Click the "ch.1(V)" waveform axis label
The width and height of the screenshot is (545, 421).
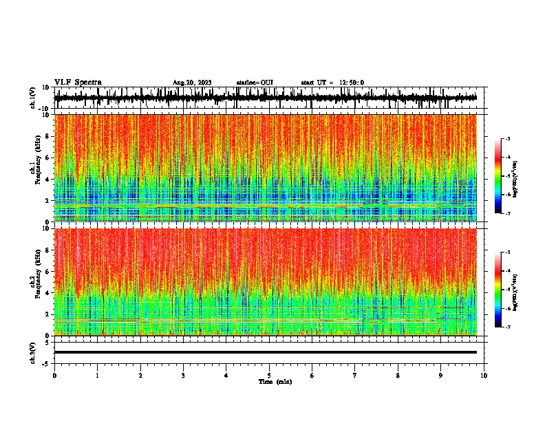33,98
